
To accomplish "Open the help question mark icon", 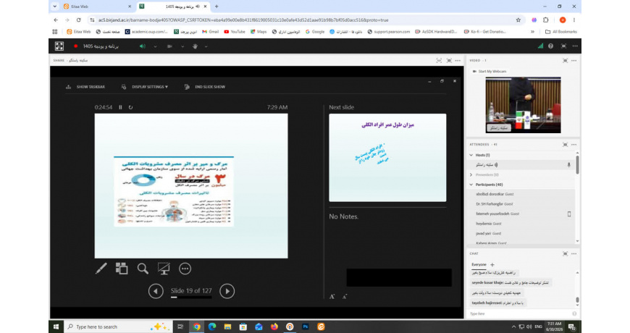I will (x=551, y=46).
